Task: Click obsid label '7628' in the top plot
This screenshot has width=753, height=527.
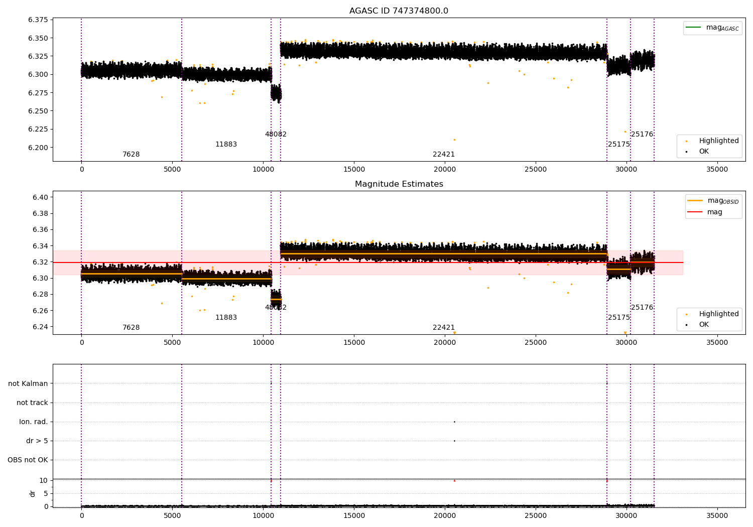Action: [x=131, y=154]
